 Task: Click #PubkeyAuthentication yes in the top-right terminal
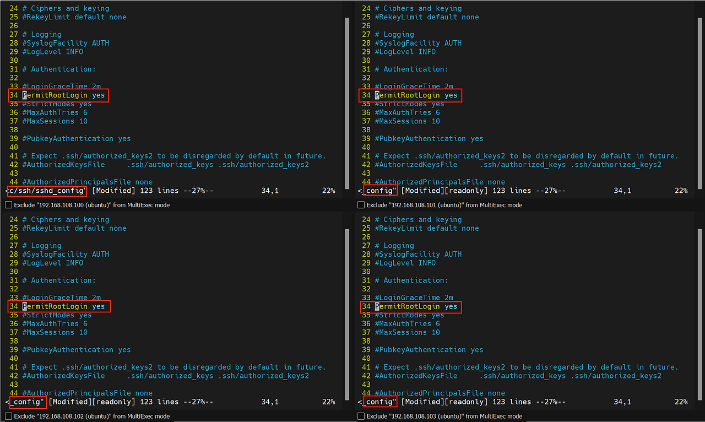click(x=429, y=139)
